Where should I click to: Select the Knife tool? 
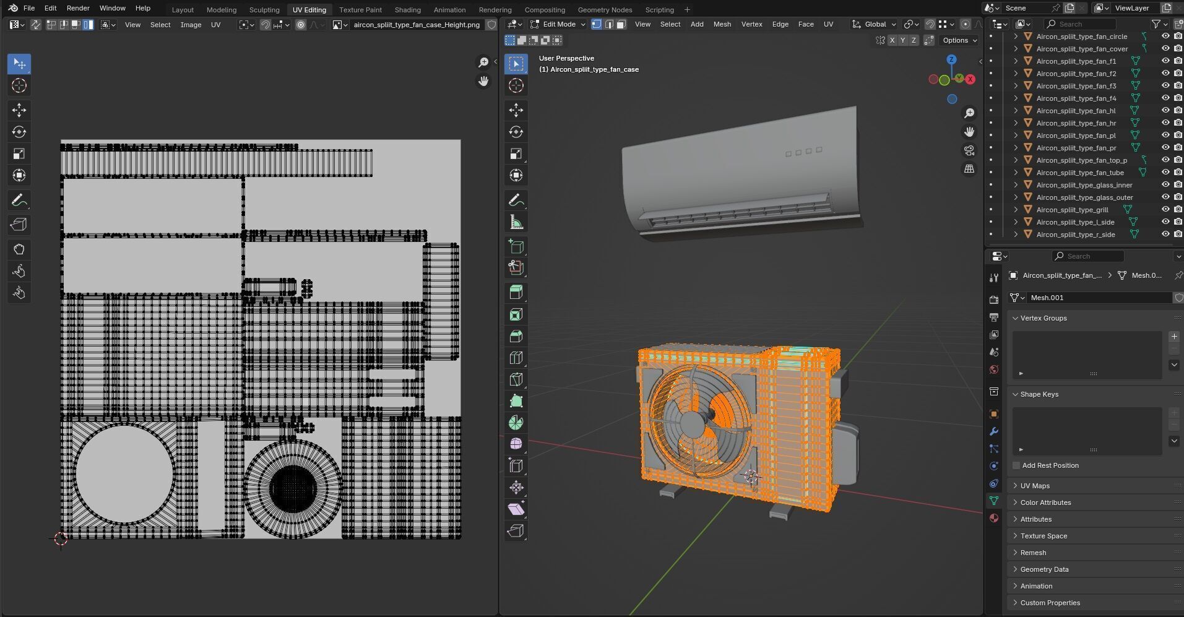coord(516,379)
